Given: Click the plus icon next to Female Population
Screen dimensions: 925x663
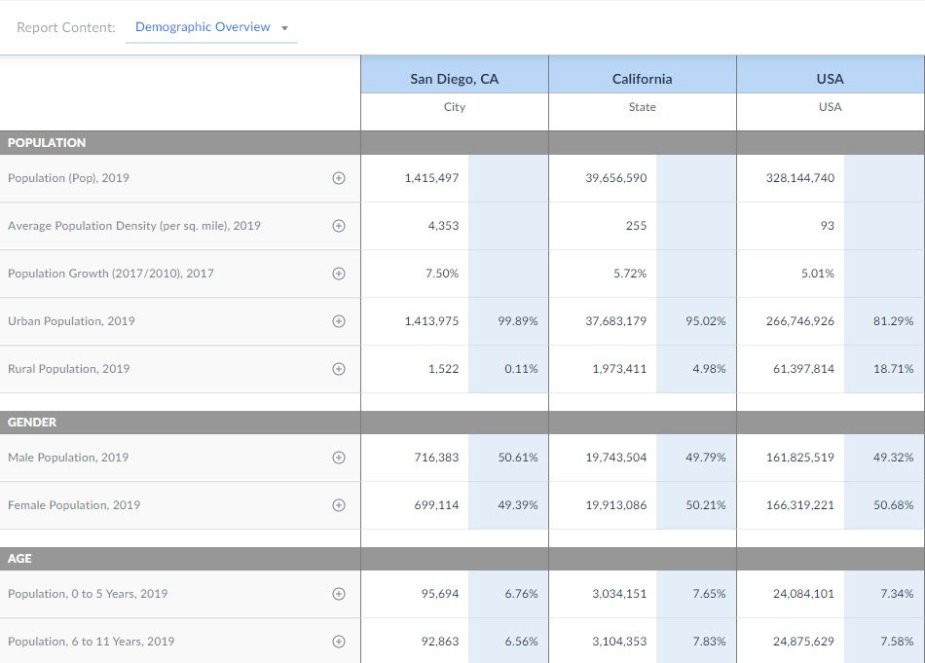Looking at the screenshot, I should [x=339, y=505].
